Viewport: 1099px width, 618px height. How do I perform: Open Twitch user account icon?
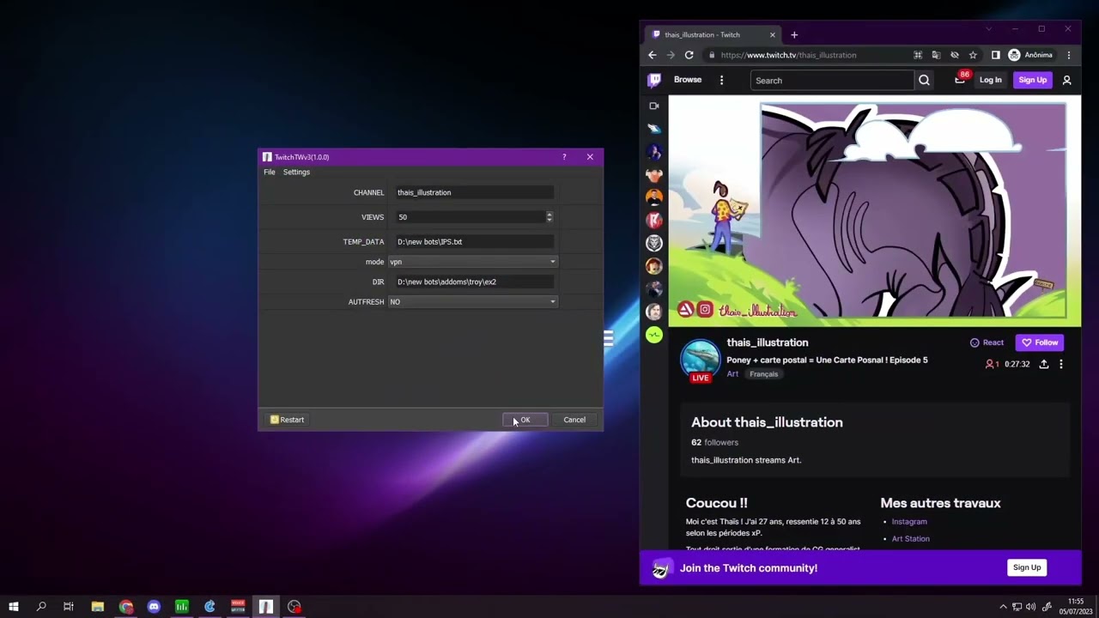click(x=1066, y=80)
